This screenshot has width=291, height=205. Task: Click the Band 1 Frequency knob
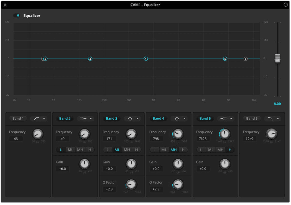coord(38,135)
